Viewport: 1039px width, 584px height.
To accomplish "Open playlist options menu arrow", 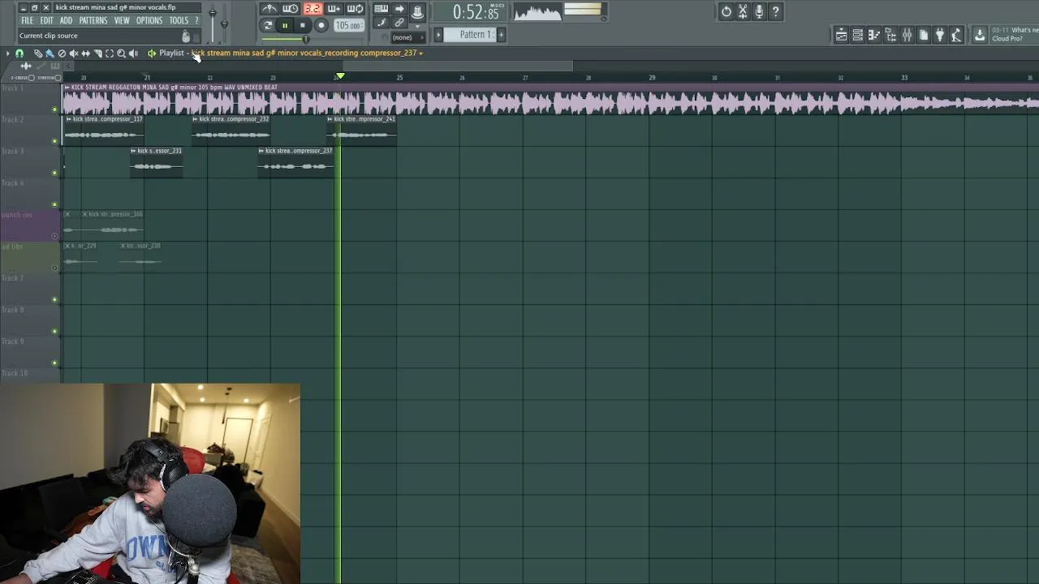I will click(7, 54).
